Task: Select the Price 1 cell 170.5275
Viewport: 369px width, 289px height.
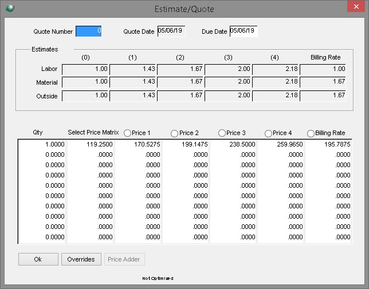Action: (x=138, y=144)
